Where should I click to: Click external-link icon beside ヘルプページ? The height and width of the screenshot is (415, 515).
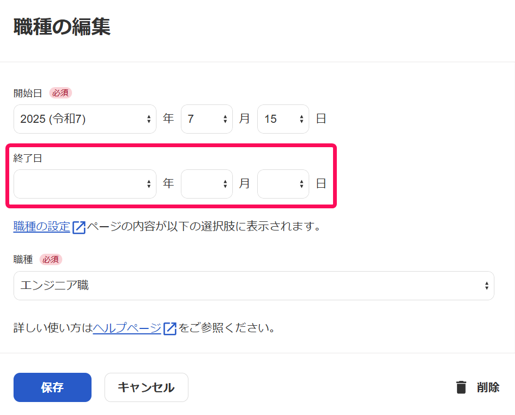170,328
